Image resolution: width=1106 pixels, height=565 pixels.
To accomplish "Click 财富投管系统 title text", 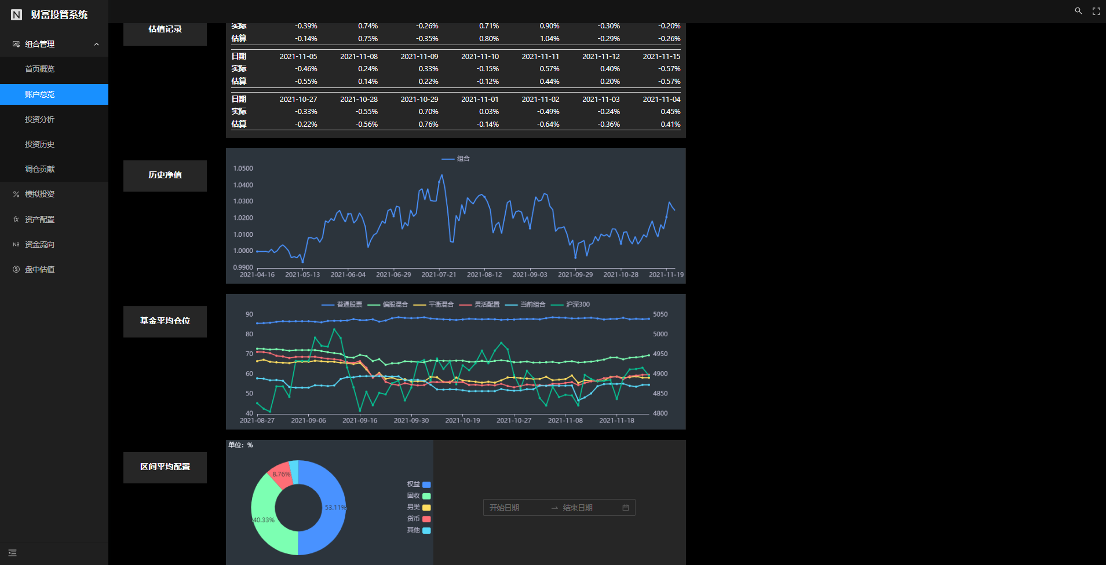I will 59,14.
